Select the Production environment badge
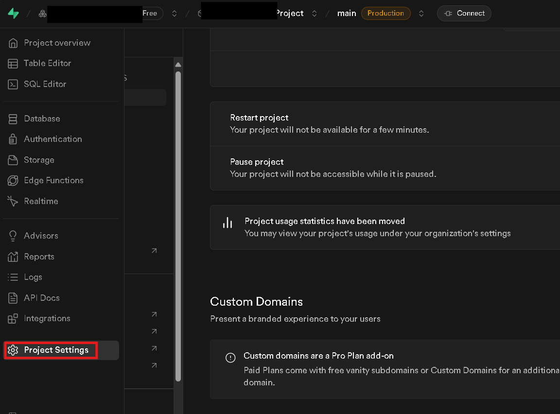The width and height of the screenshot is (560, 414). tap(385, 13)
